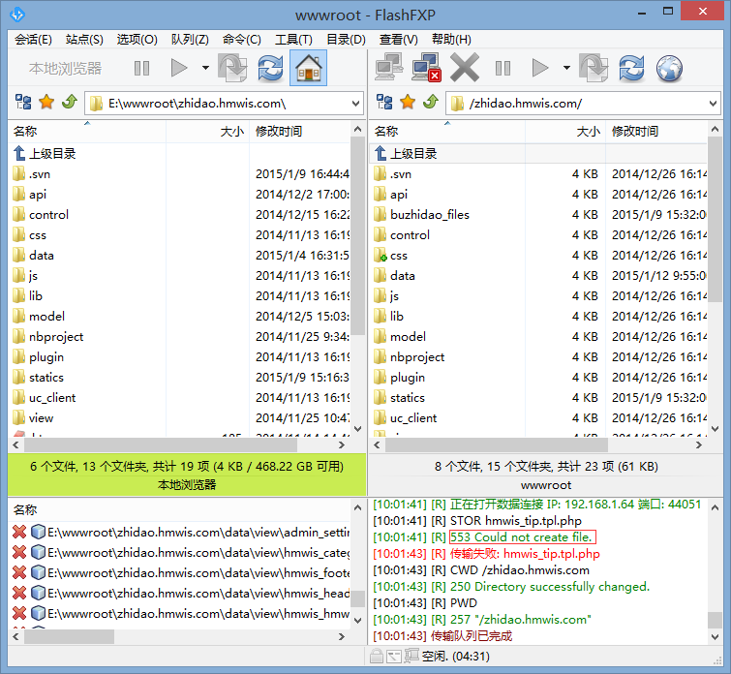Screen dimensions: 731x674
Task: Click the remote pause transfer button
Action: coord(503,68)
